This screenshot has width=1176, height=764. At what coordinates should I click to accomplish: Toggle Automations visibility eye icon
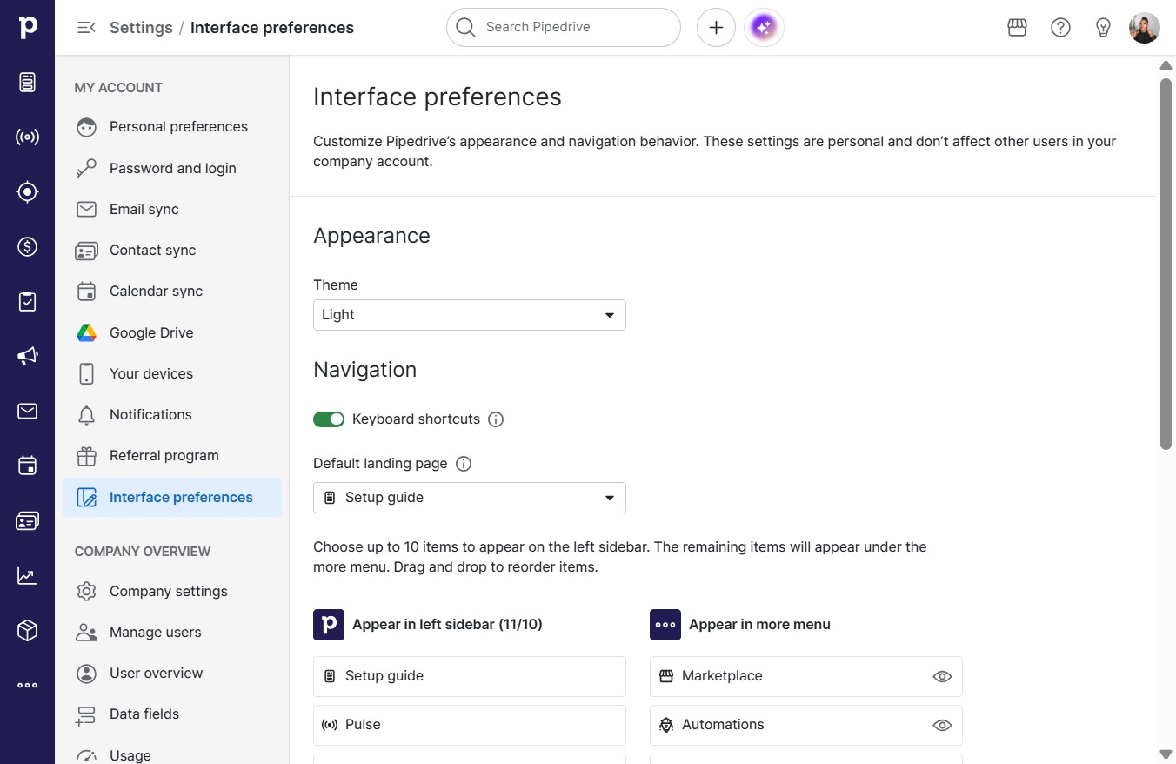coord(942,725)
